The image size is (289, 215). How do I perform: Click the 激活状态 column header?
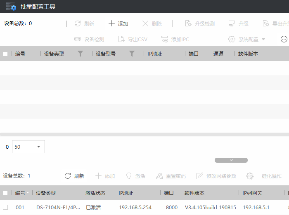click(95, 193)
